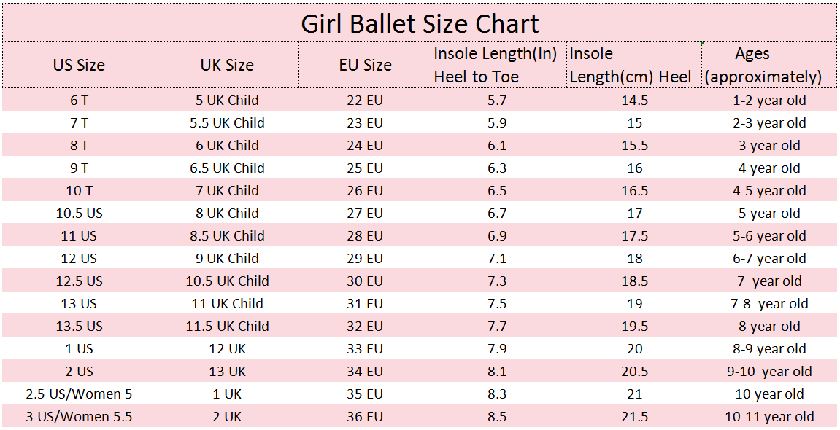
Task: Click the 5.5 UK Child cell
Action: point(227,123)
